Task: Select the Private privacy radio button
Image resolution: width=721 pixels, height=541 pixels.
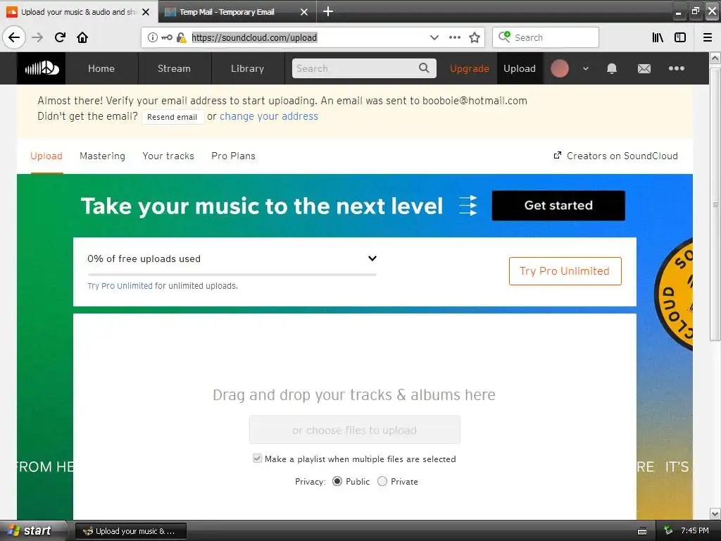Action: tap(382, 481)
